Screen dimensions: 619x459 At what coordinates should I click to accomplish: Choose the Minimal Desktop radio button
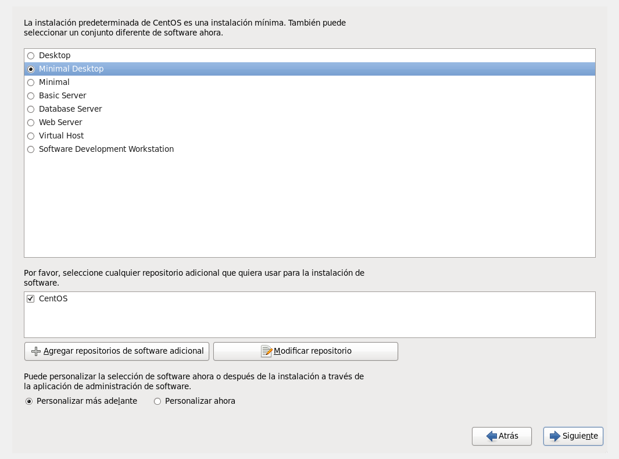click(31, 69)
